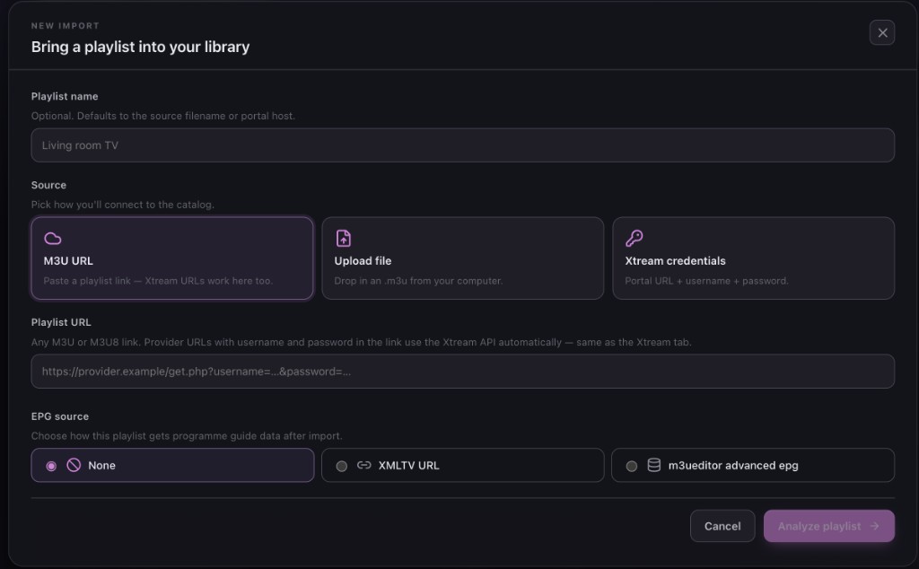Screen dimensions: 919x569
Task: Click the link icon beside XMLTV URL
Action: [364, 465]
